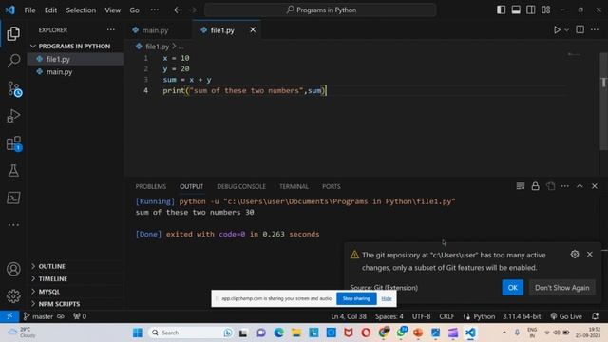Go forward with the right arrow

(x=193, y=10)
